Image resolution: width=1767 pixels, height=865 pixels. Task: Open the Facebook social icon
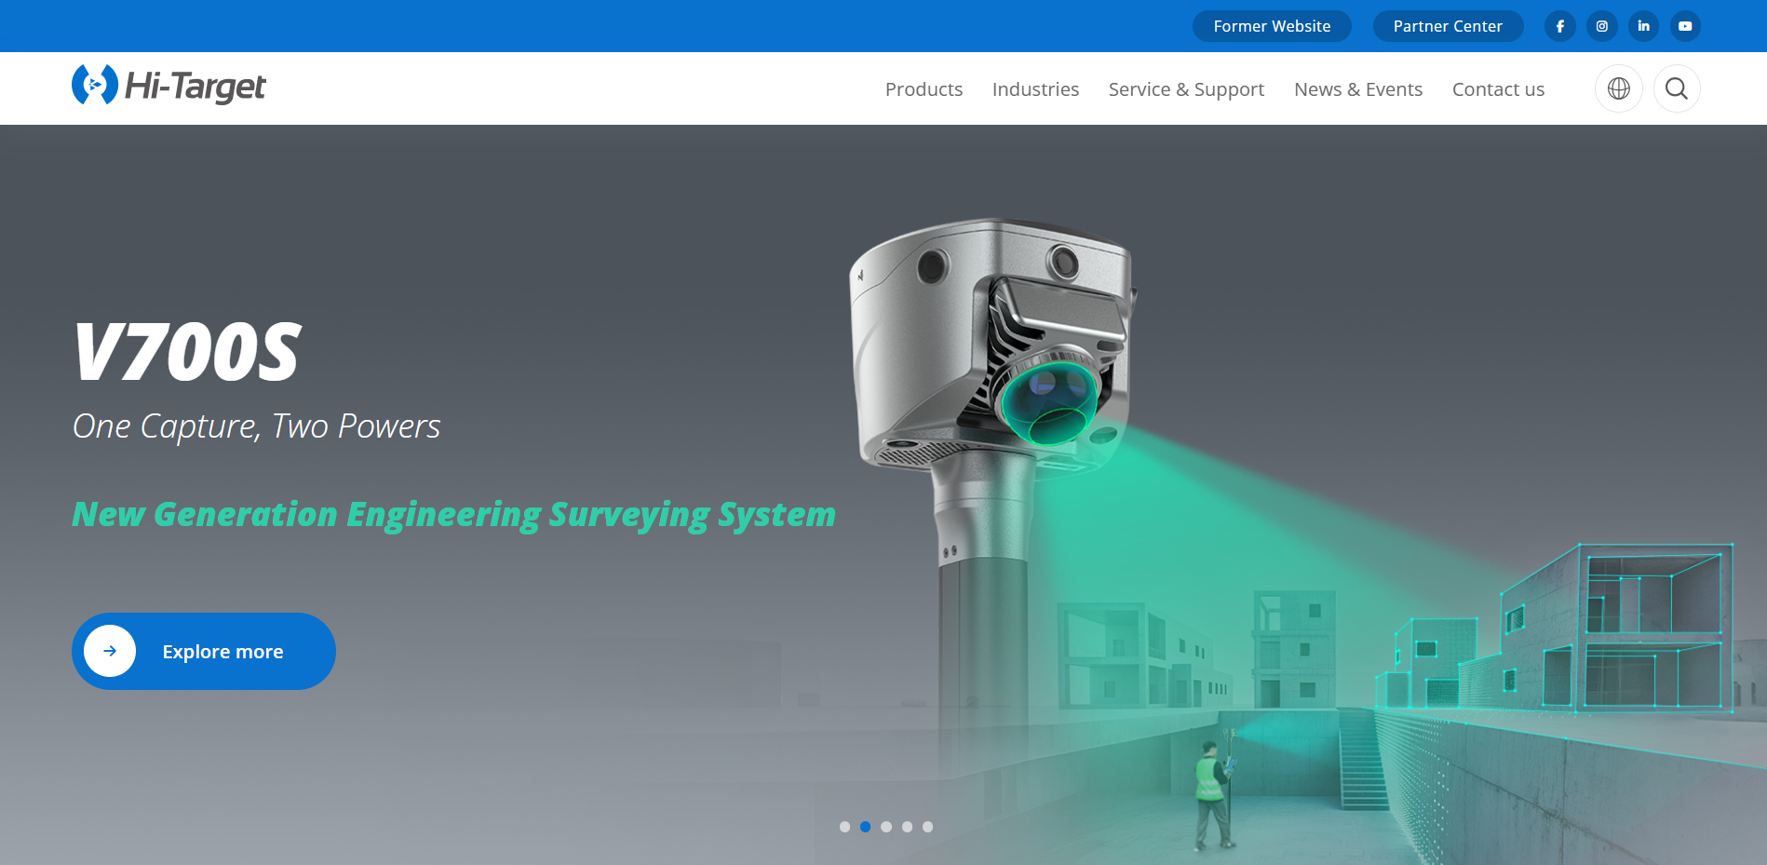pyautogui.click(x=1559, y=26)
